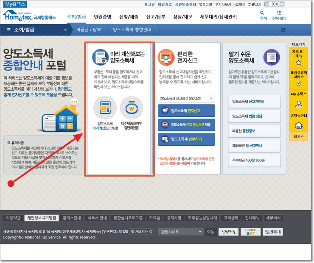Click the 정책브리핑 banner
Screen dimensions: 314x263
228,232
